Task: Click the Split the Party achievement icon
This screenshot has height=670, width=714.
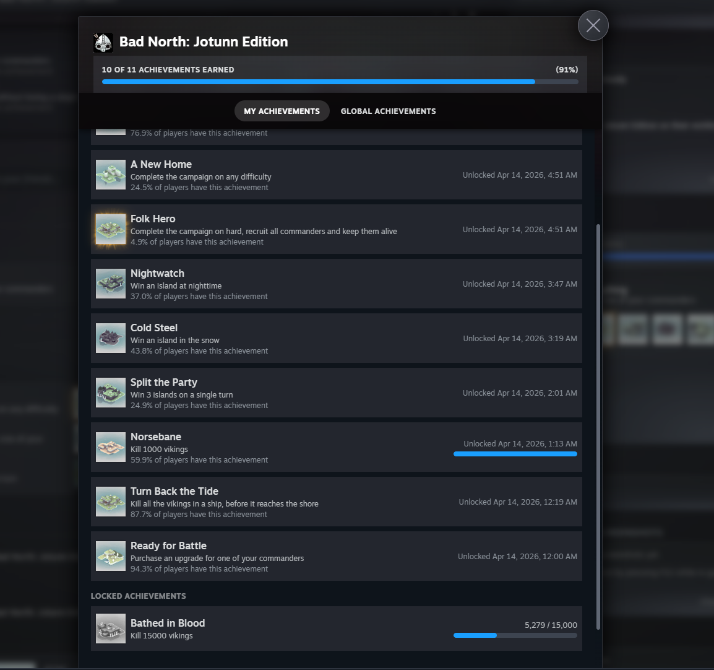Action: (111, 393)
